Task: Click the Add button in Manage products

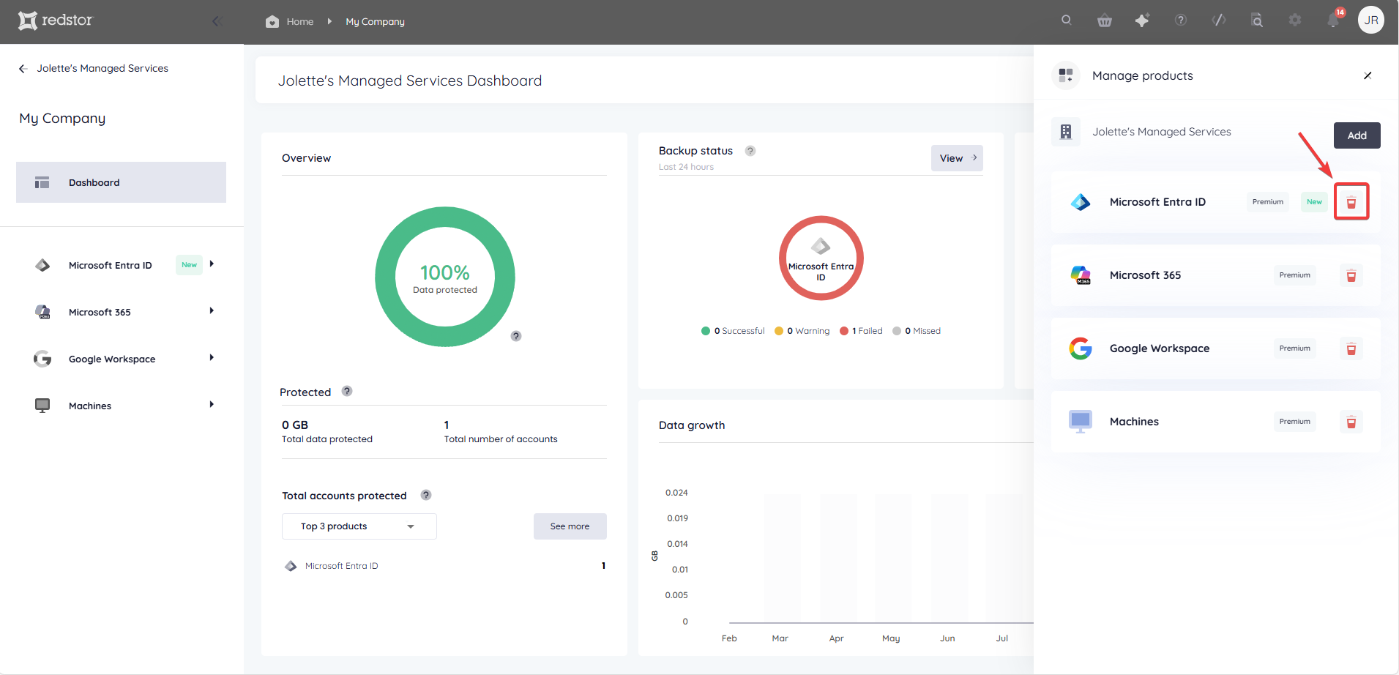Action: click(x=1357, y=135)
